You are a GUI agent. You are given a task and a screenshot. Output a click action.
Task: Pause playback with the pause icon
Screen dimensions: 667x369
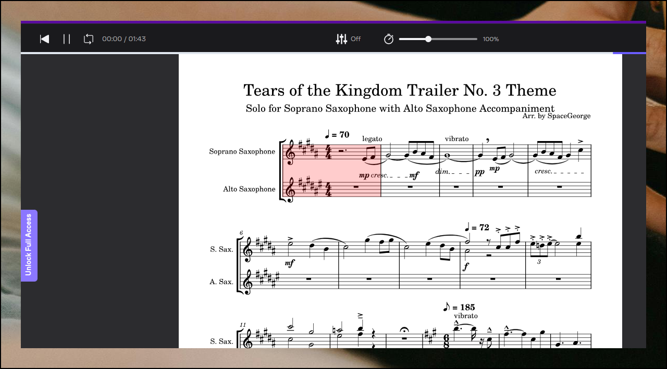coord(67,39)
